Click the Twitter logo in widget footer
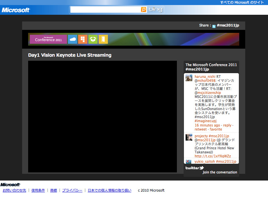The height and width of the screenshot is (202, 268). click(x=195, y=168)
